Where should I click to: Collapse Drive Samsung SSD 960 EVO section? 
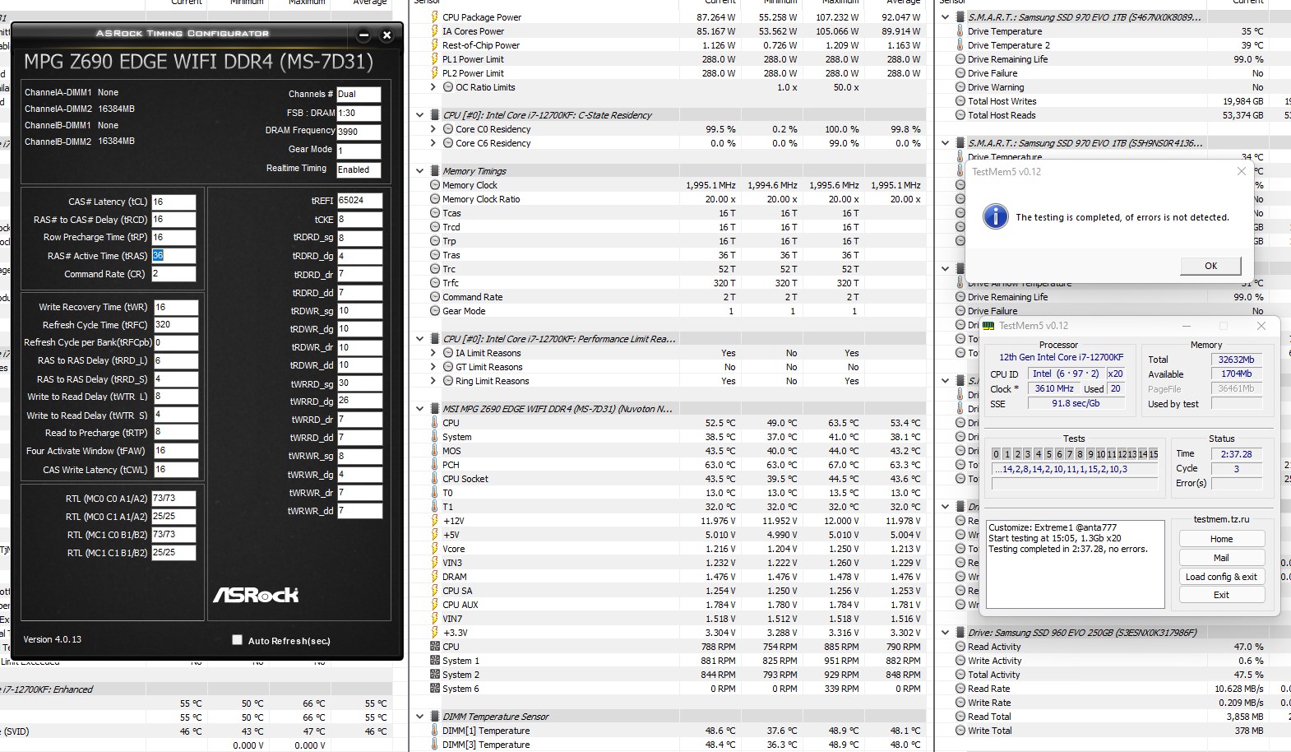(946, 633)
